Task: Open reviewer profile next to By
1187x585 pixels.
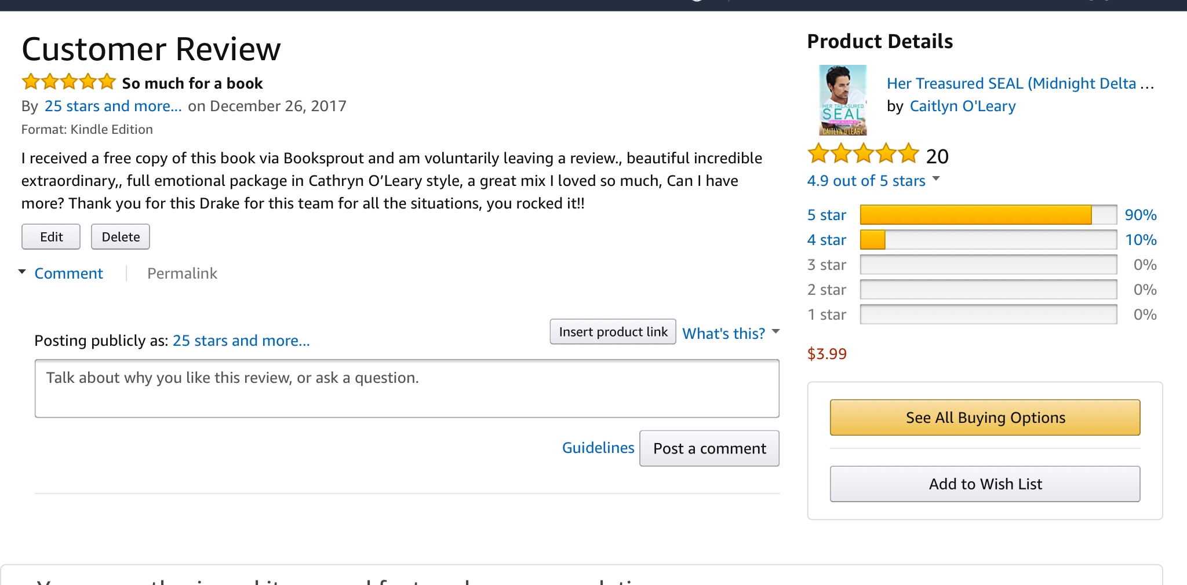Action: point(113,106)
